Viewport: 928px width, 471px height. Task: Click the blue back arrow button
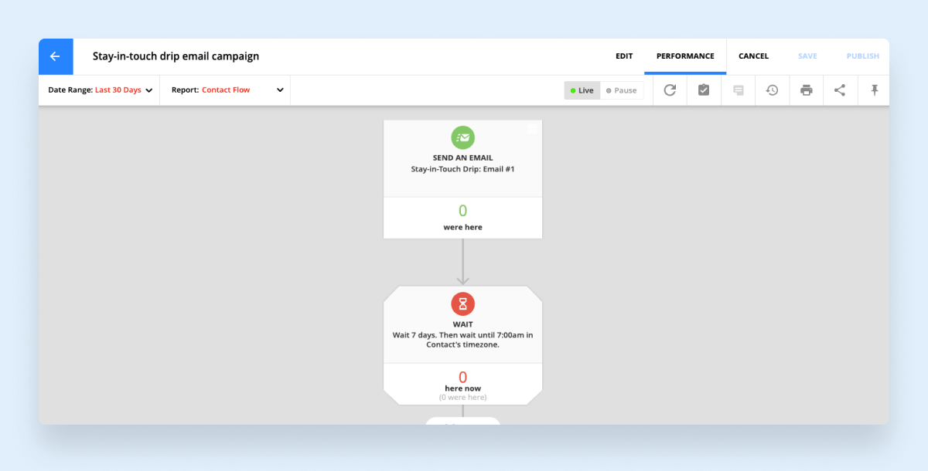click(x=55, y=56)
